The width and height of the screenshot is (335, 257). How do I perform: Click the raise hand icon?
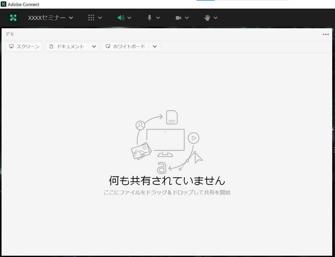(207, 18)
